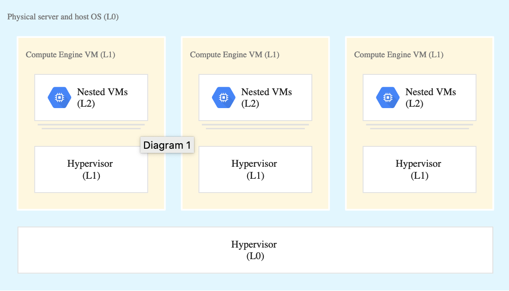This screenshot has width=509, height=291.
Task: Select the Hypervisor (L0) bar at bottom
Action: pos(254,250)
